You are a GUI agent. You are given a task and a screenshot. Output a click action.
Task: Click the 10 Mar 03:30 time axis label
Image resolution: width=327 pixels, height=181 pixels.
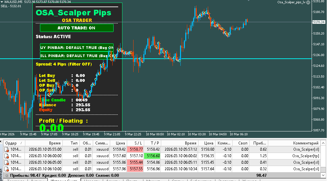pos(197,134)
